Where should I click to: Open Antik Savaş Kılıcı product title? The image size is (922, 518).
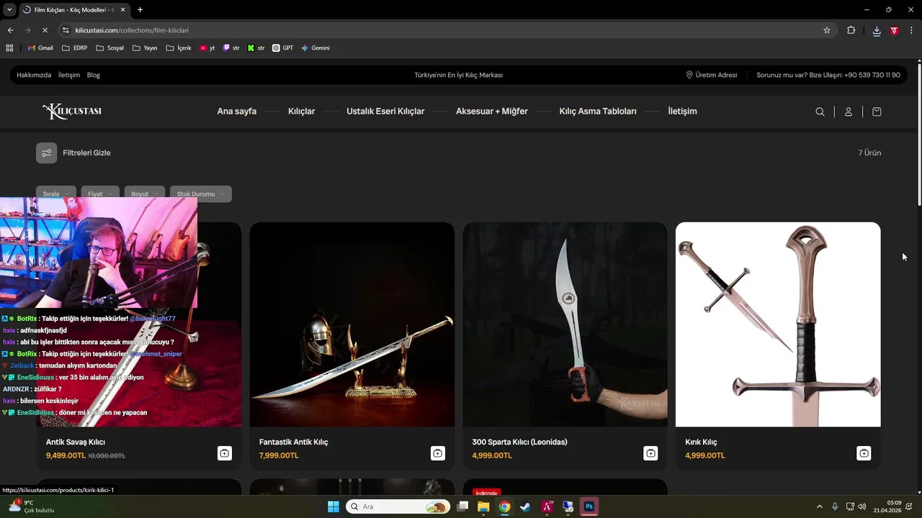[x=76, y=442]
